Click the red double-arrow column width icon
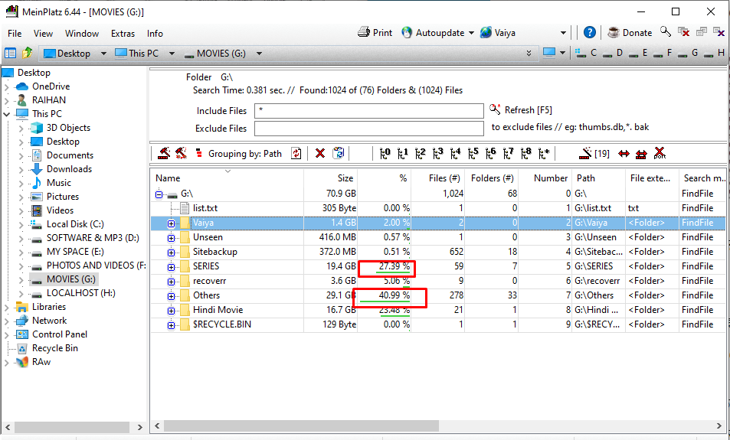The height and width of the screenshot is (440, 730). tap(624, 154)
